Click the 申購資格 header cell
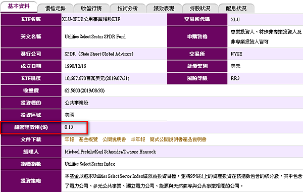The width and height of the screenshot is (303, 192). click(197, 36)
